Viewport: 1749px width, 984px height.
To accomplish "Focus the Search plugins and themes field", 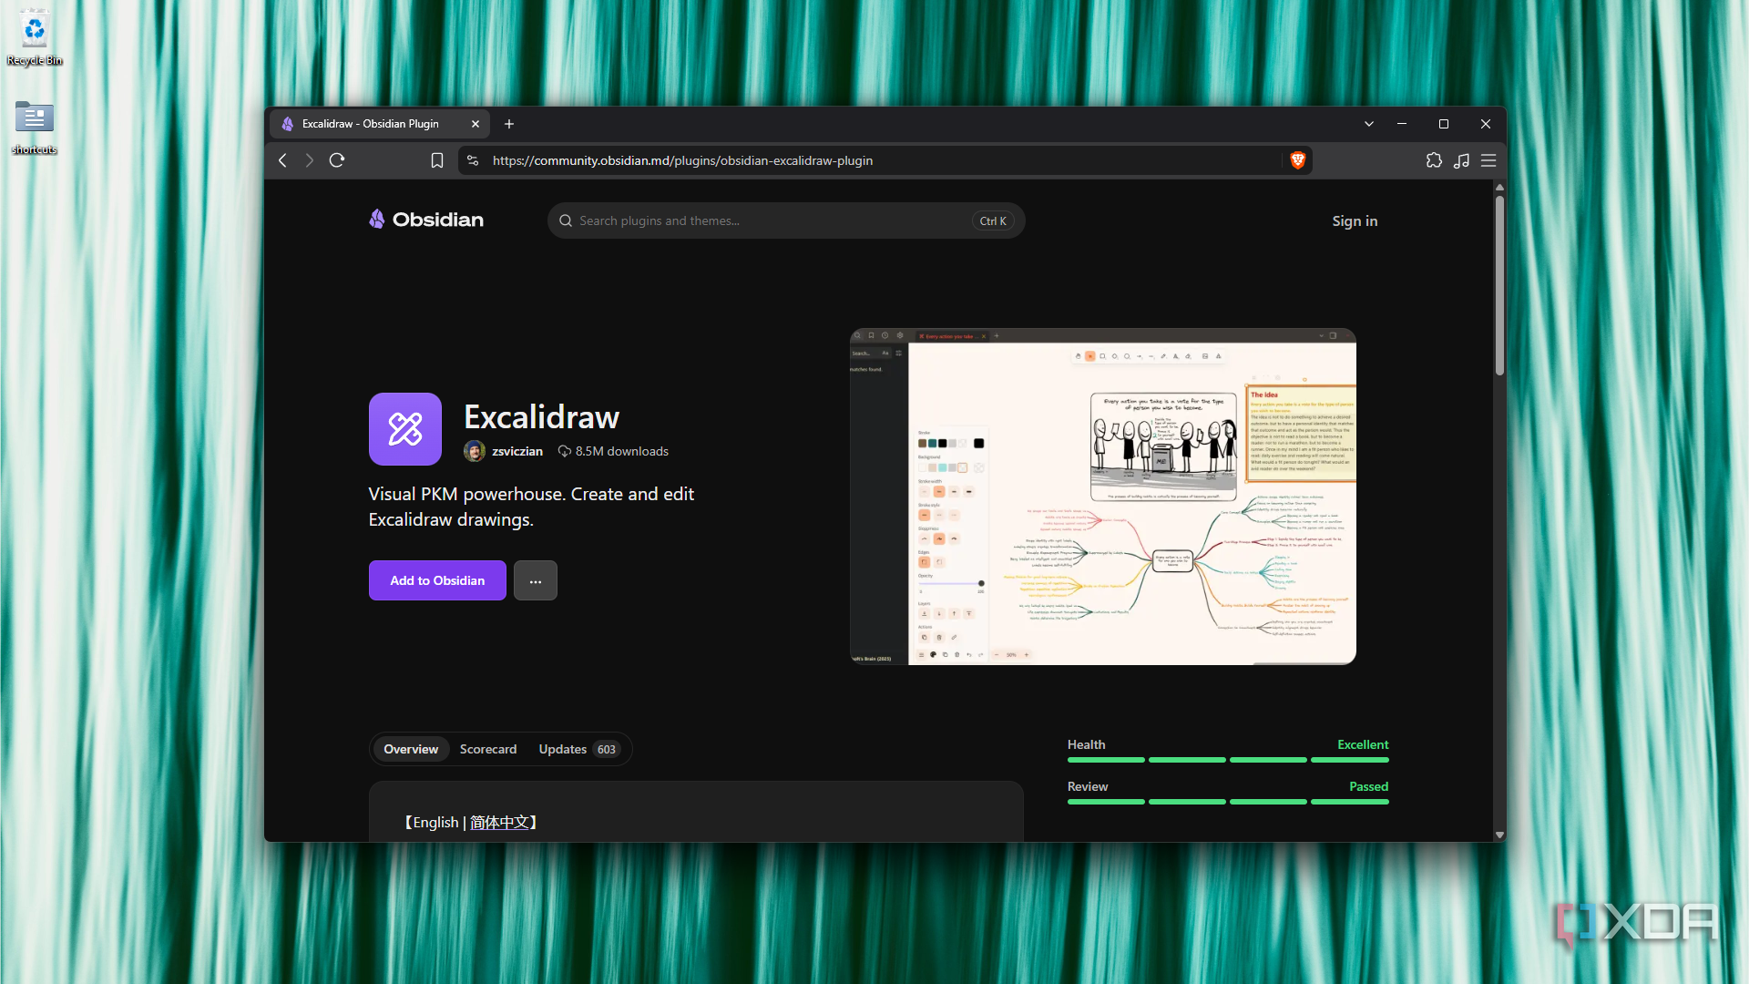I will coord(786,220).
